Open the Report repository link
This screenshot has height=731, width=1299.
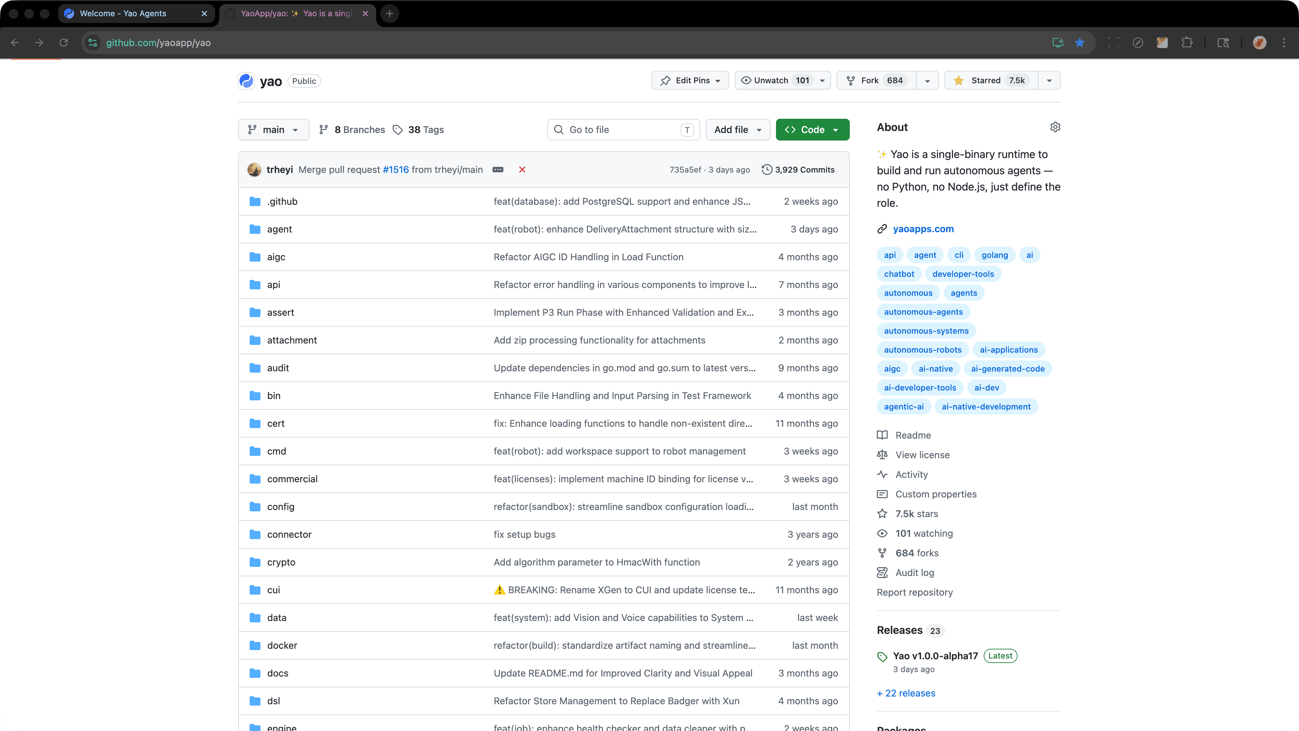(915, 592)
